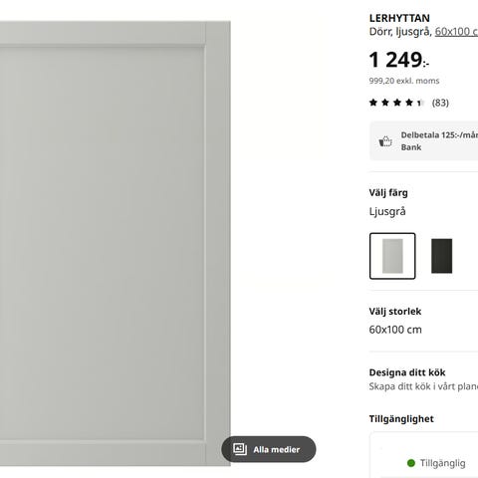This screenshot has width=478, height=478.
Task: Click the half-filled fifth rating star
Action: coord(421,103)
